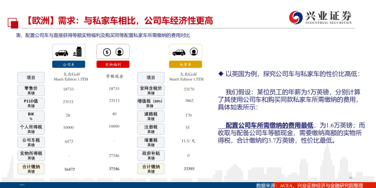Click the company car tax value 6472

pyautogui.click(x=69, y=141)
